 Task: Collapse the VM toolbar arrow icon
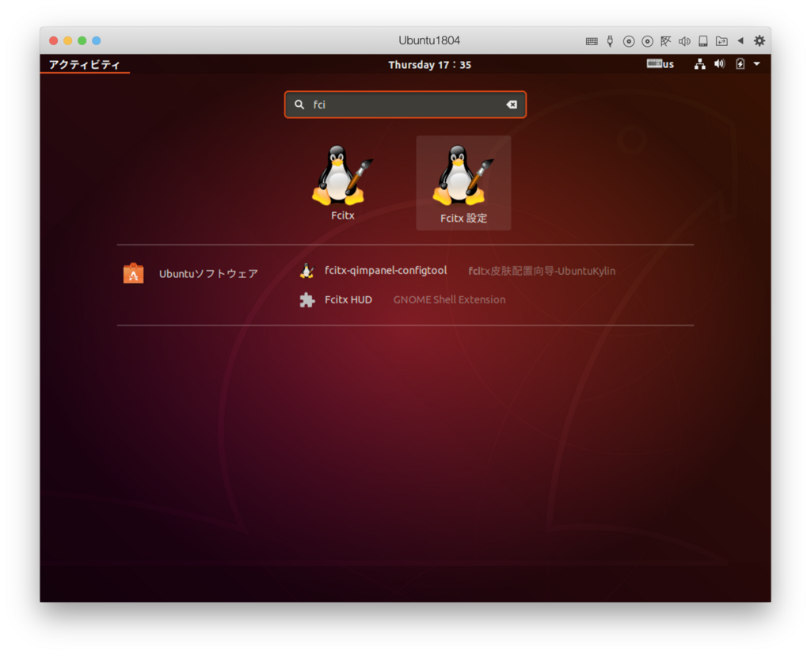tap(741, 40)
